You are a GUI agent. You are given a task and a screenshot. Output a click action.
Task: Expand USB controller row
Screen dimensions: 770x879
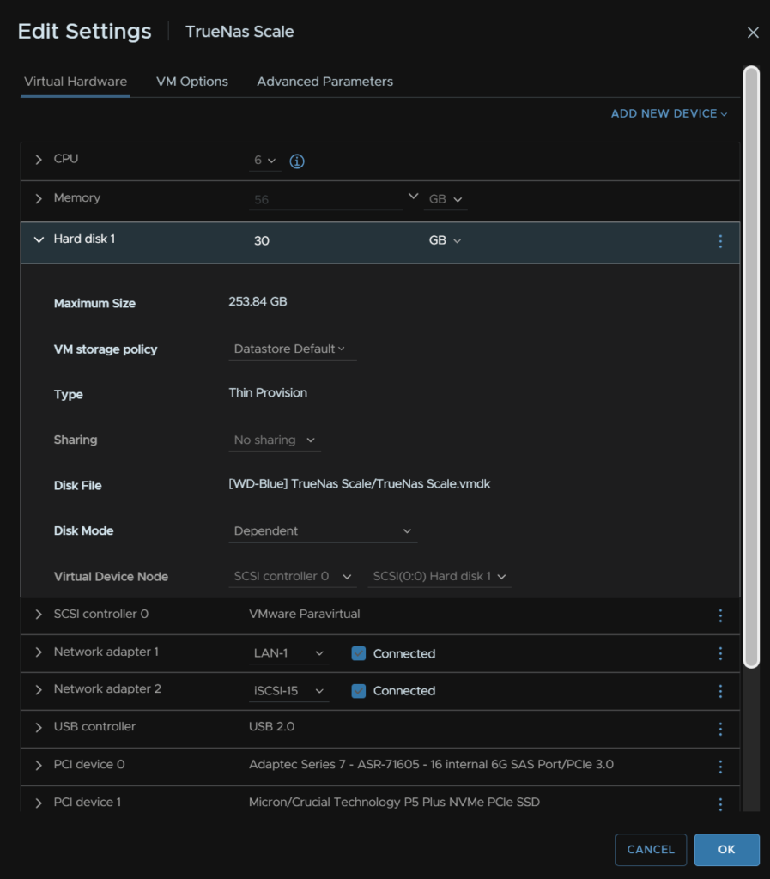click(x=38, y=727)
